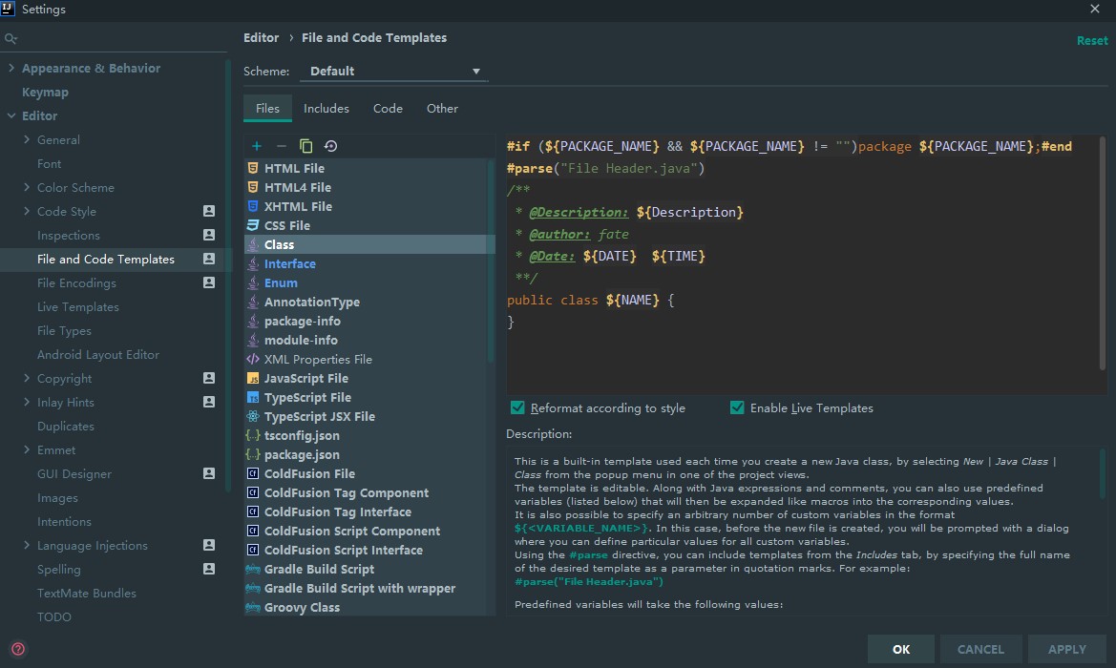Click the CANCEL button
This screenshot has height=668, width=1116.
(x=980, y=649)
